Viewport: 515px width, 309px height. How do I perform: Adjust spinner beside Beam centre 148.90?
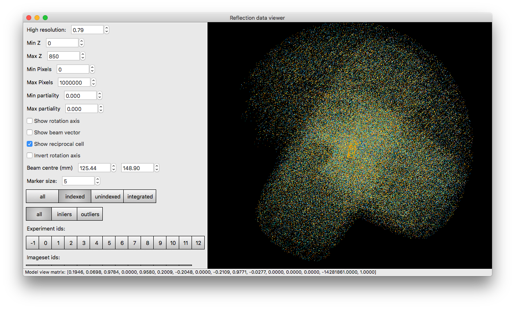click(157, 168)
